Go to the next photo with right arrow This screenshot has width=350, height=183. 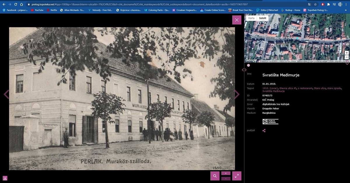point(237,94)
